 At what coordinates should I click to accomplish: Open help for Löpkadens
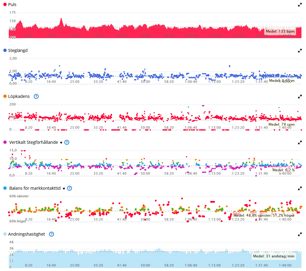pos(36,96)
